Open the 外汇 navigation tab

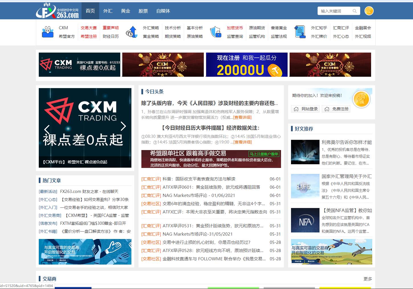click(108, 11)
